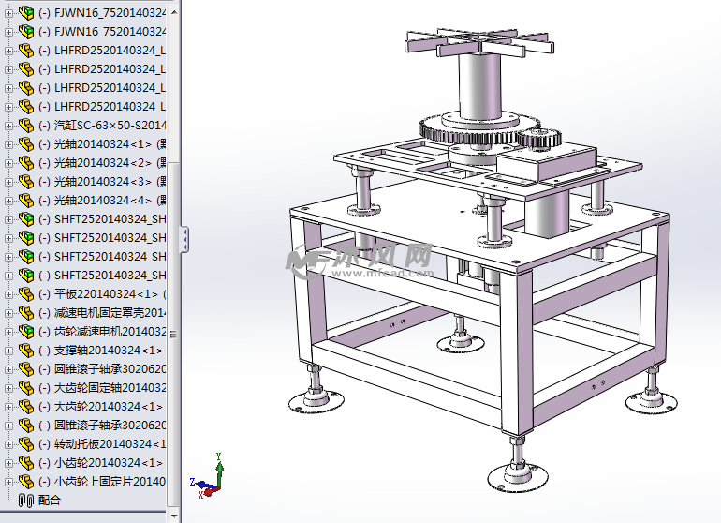Select the 光轴20140324<4> component name

tap(103, 201)
